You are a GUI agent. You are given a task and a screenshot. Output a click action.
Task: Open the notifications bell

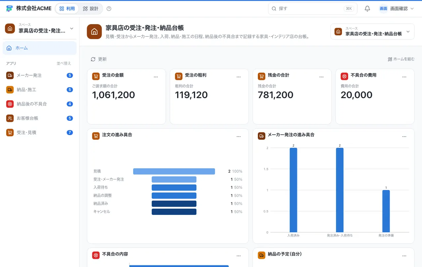pos(367,9)
